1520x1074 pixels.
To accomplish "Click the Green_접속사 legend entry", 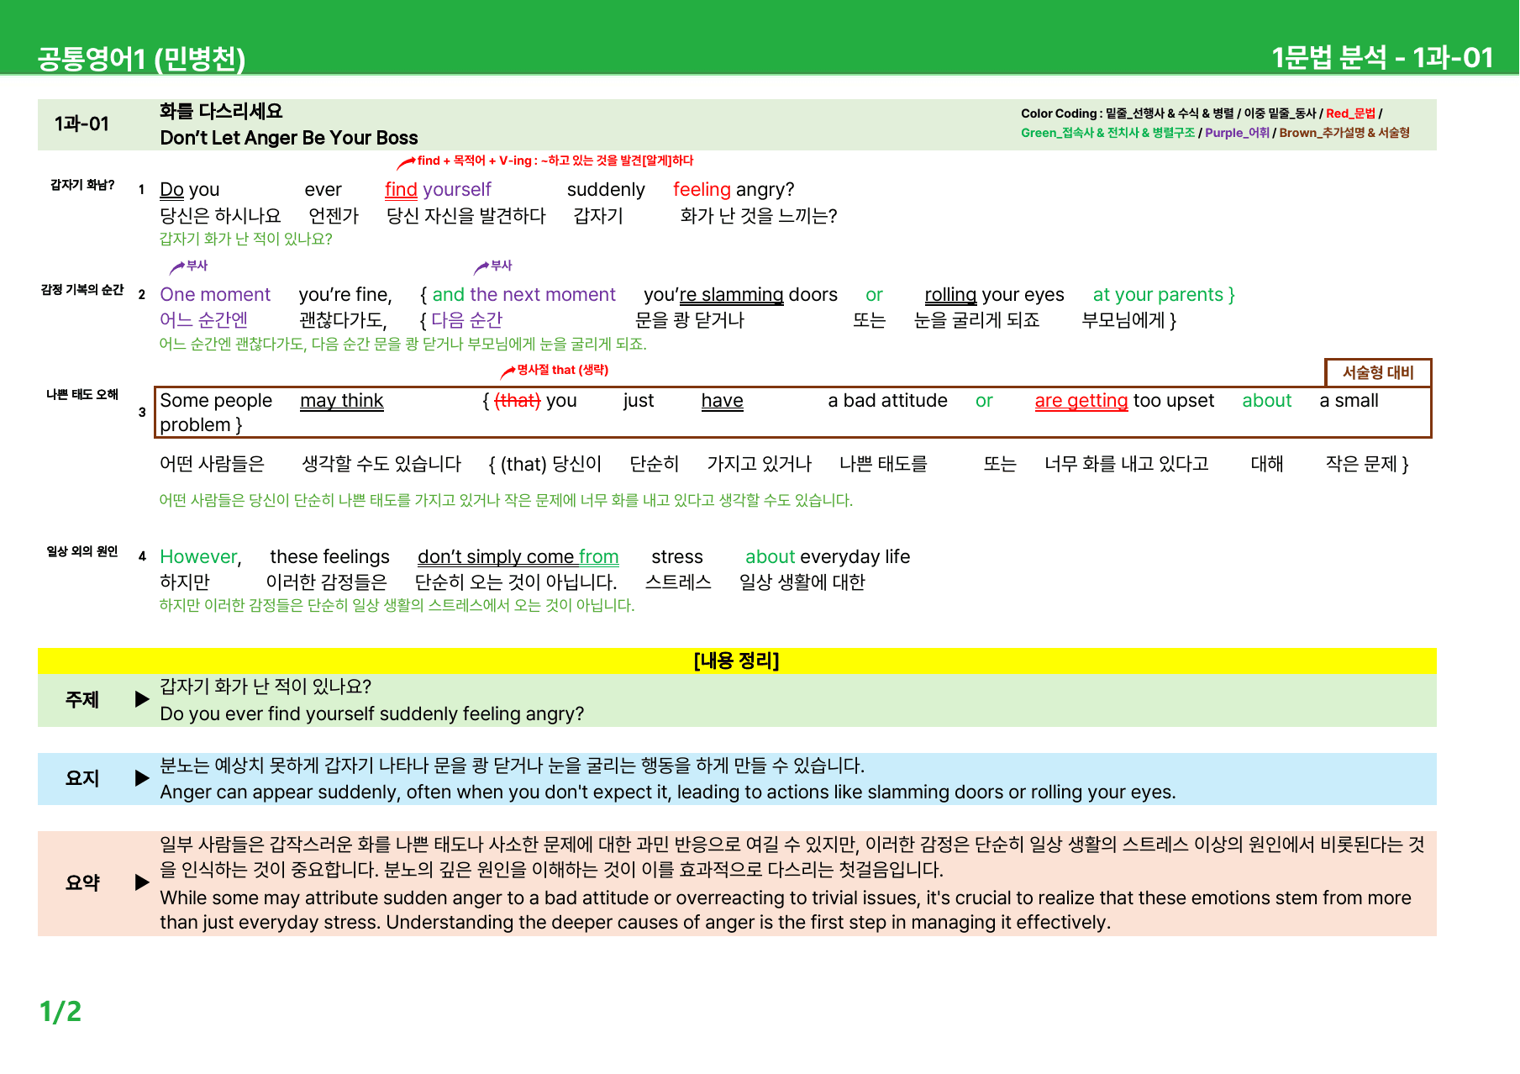I will coord(1107,133).
